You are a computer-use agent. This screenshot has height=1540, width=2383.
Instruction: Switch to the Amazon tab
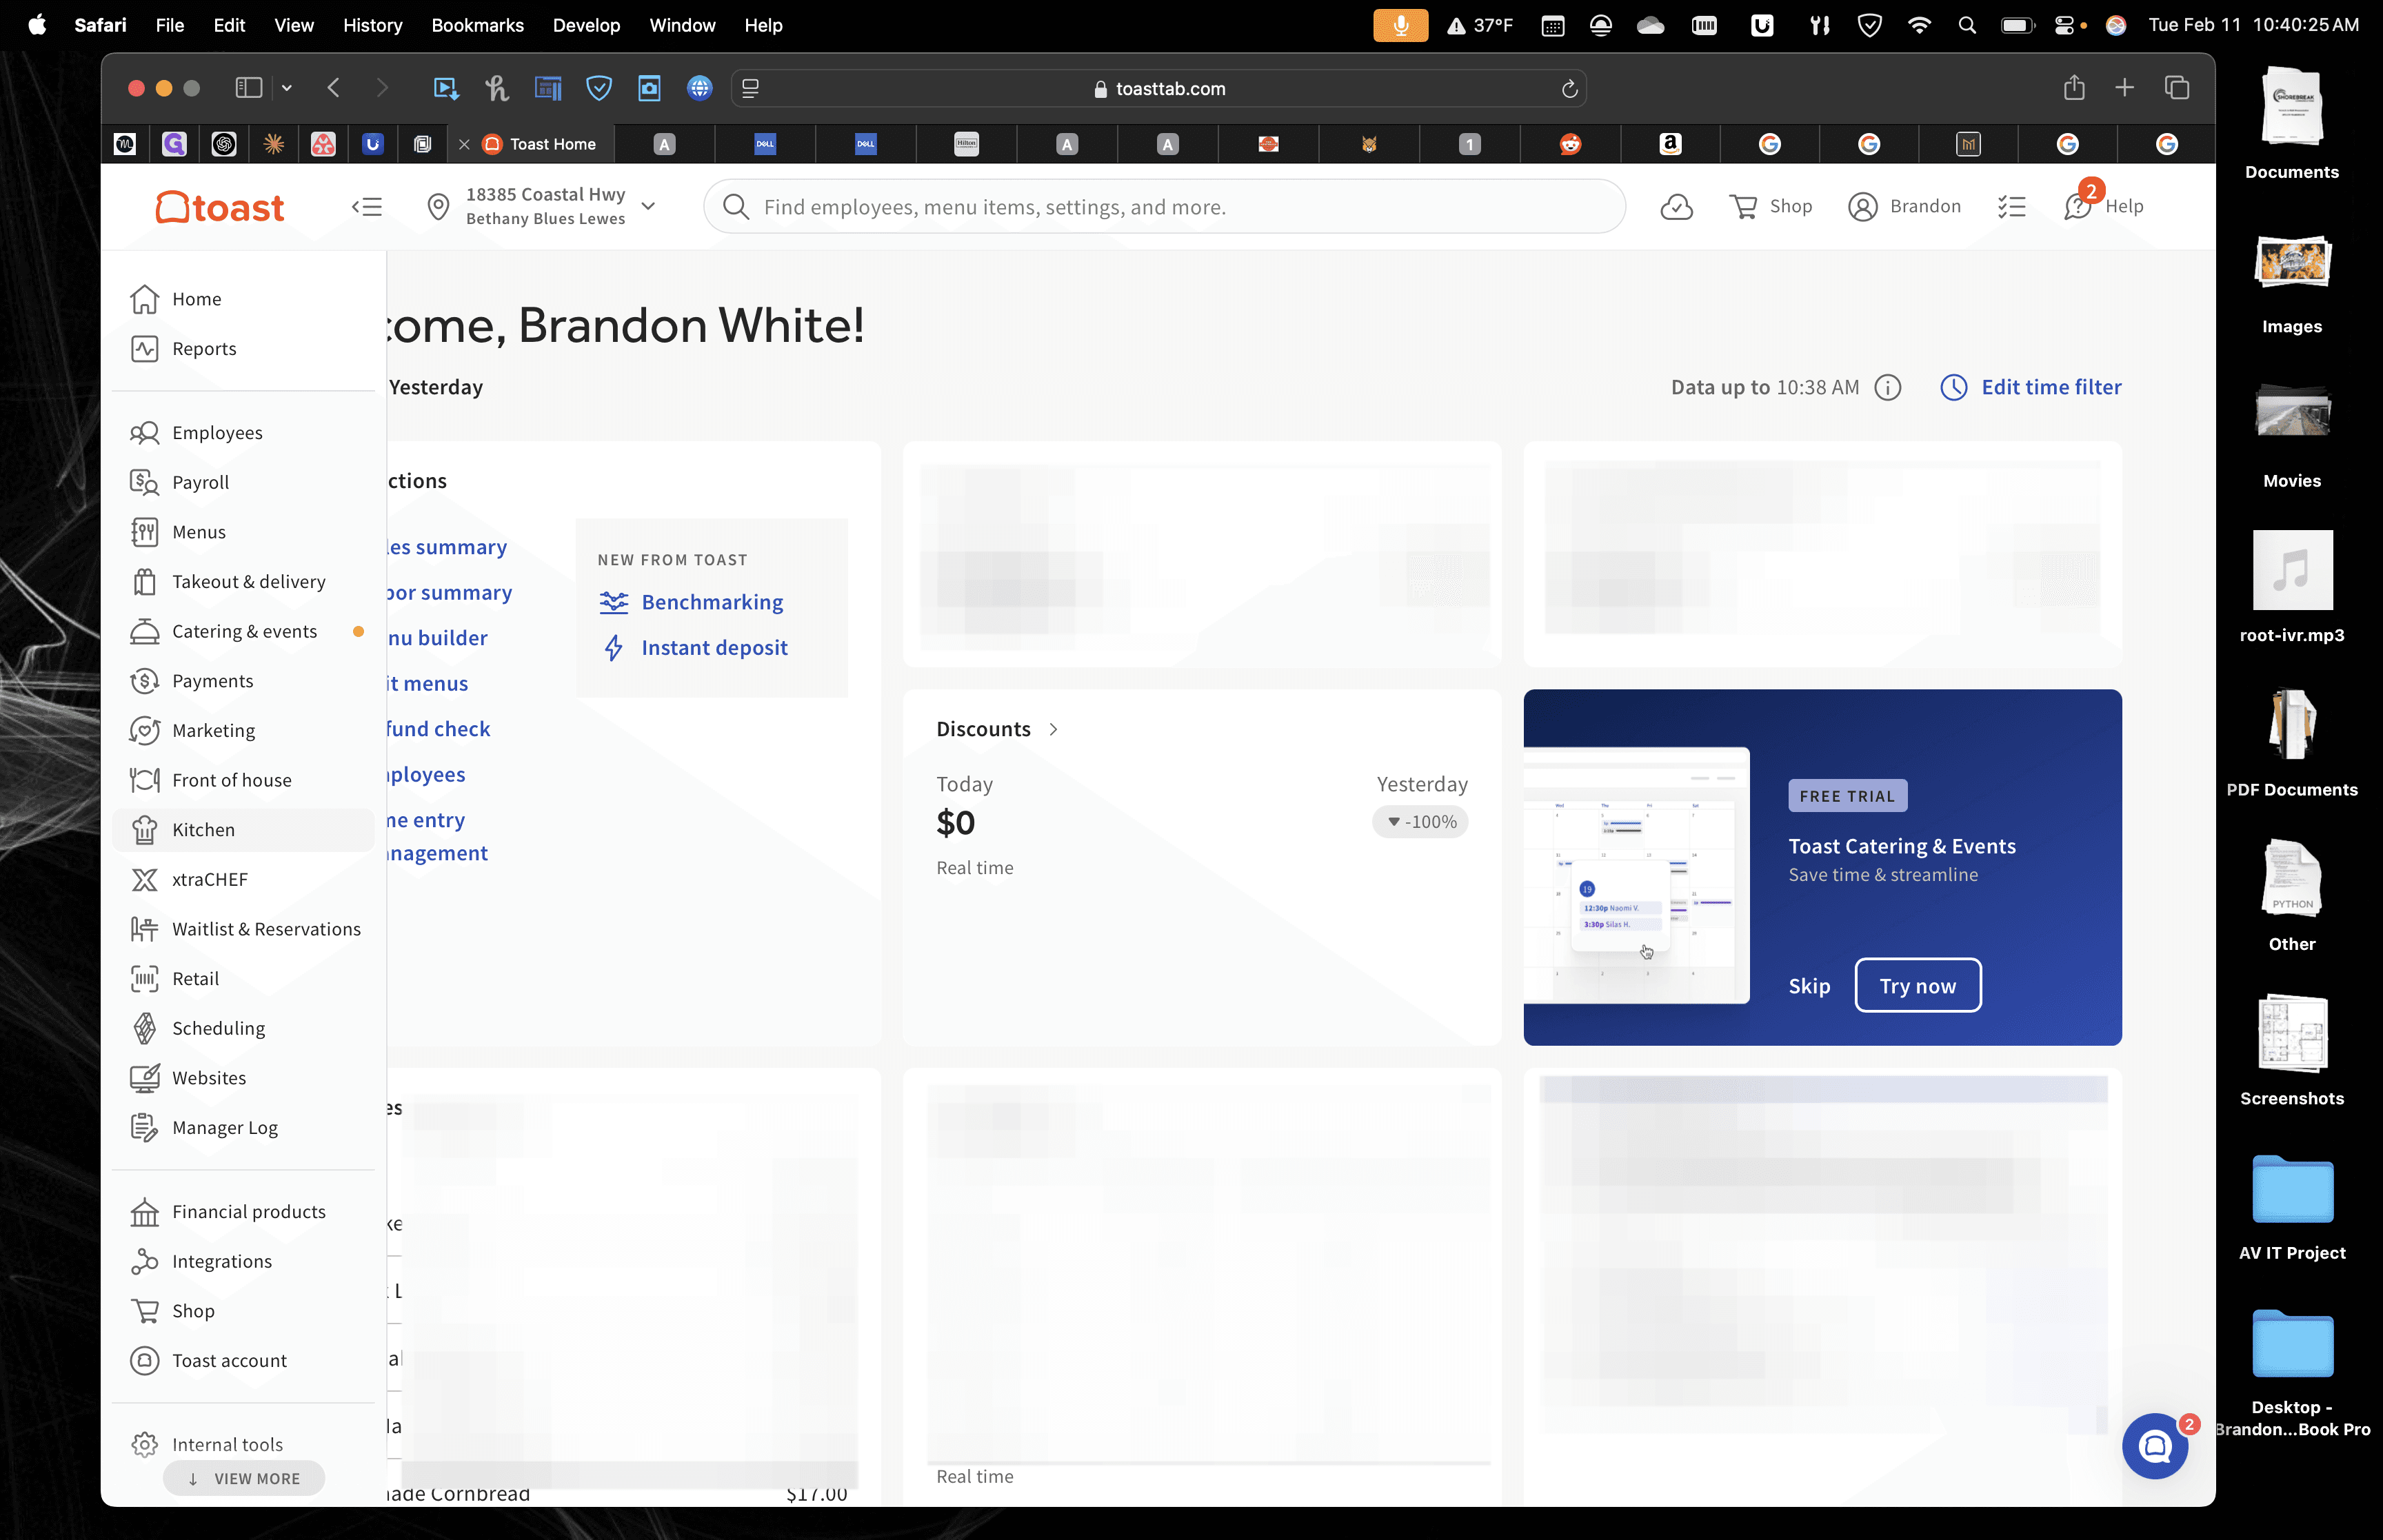1669,144
